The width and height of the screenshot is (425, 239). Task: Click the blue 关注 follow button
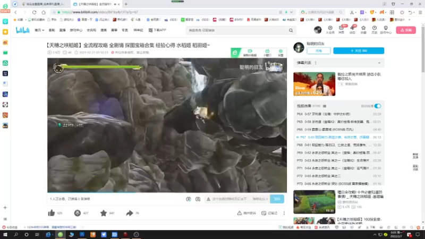click(359, 50)
